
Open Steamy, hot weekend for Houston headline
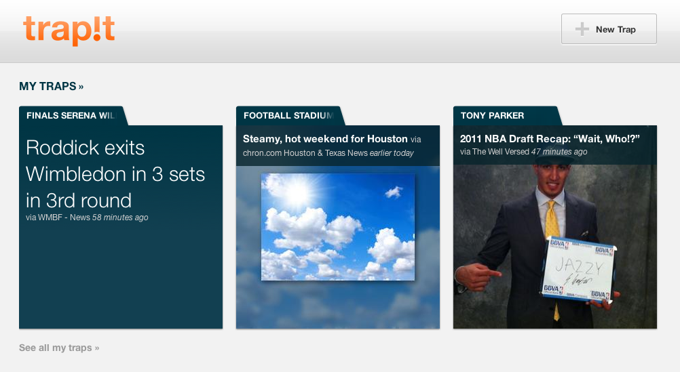(x=325, y=139)
